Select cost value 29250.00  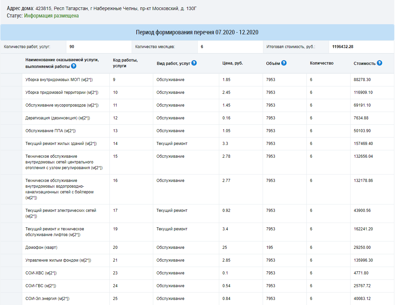(x=362, y=247)
